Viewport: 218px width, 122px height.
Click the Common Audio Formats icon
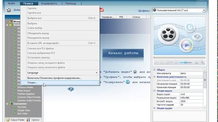(x=15, y=101)
